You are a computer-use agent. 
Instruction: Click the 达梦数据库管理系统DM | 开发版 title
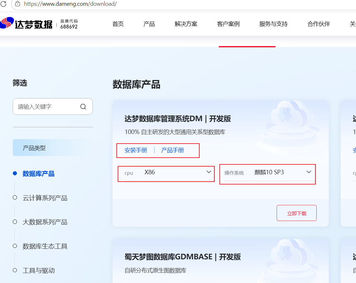178,119
